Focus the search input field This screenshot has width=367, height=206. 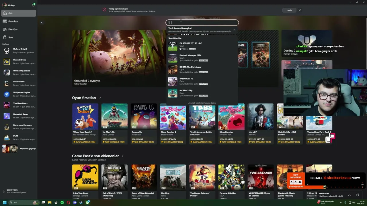(202, 23)
